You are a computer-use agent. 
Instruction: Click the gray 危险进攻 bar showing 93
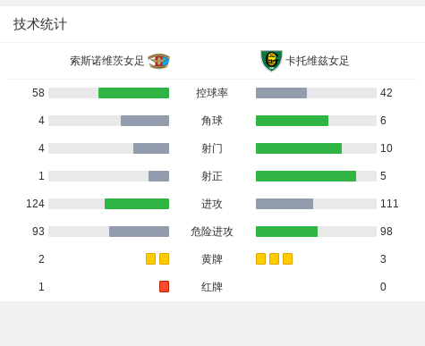[x=139, y=232]
